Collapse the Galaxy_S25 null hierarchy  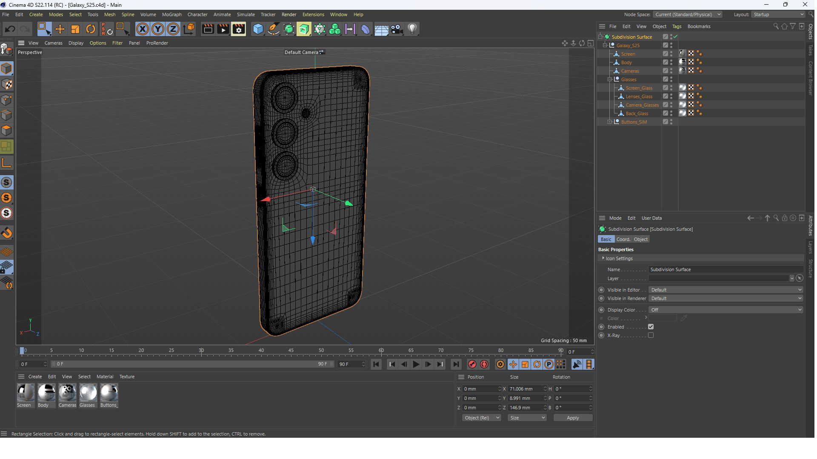point(605,45)
